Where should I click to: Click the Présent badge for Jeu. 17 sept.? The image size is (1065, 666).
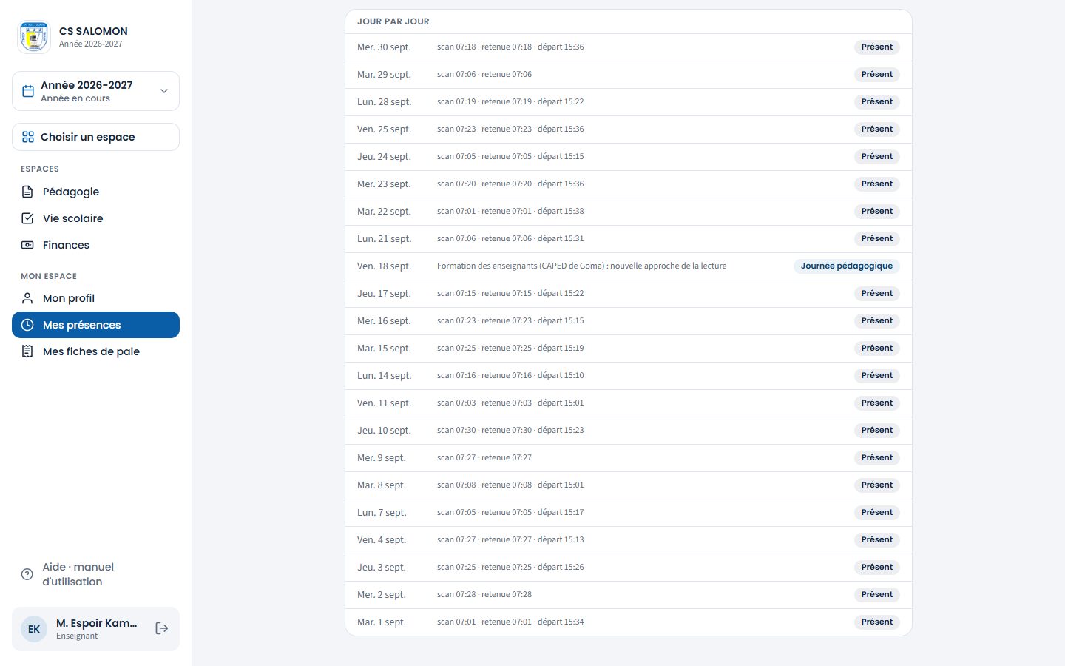(877, 293)
